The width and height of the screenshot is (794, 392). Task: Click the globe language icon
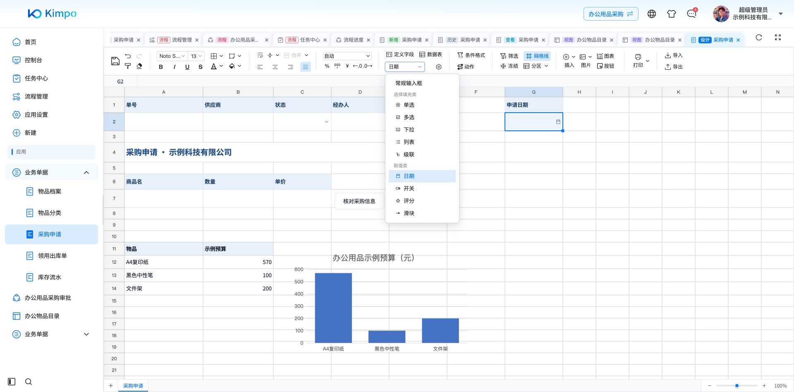point(652,14)
